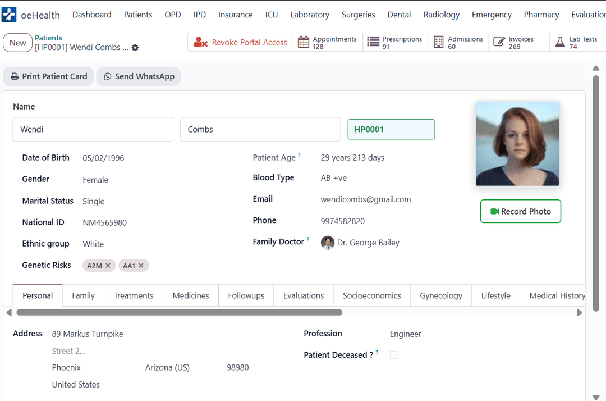Image resolution: width=606 pixels, height=401 pixels.
Task: Toggle the Patient Deceased checkbox
Action: (394, 354)
